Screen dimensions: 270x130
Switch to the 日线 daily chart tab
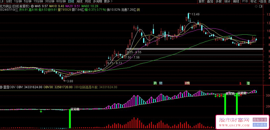pos(71,2)
